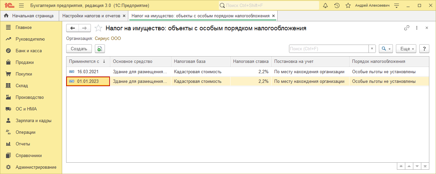The image size is (436, 174).
Task: Close the Настройки налогов и отчетов tab
Action: coord(124,16)
